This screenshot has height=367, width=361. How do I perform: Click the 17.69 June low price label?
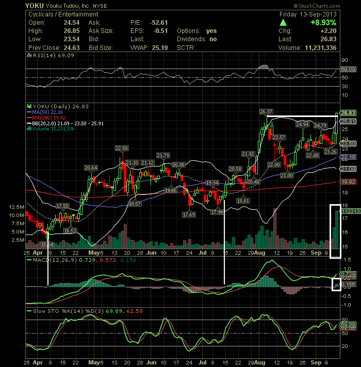click(x=189, y=214)
